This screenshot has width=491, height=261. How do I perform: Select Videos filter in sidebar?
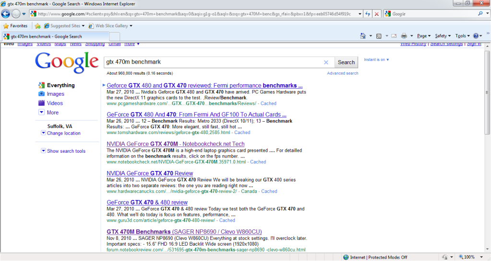(x=55, y=103)
